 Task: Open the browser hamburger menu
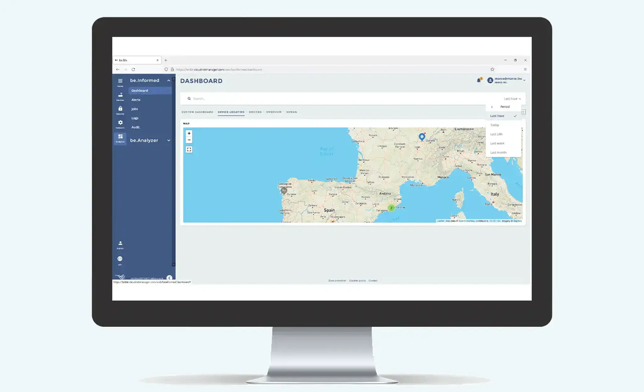[525, 69]
